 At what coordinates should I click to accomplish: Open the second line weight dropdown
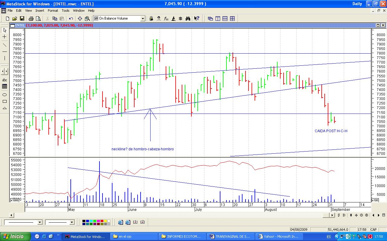72,222
